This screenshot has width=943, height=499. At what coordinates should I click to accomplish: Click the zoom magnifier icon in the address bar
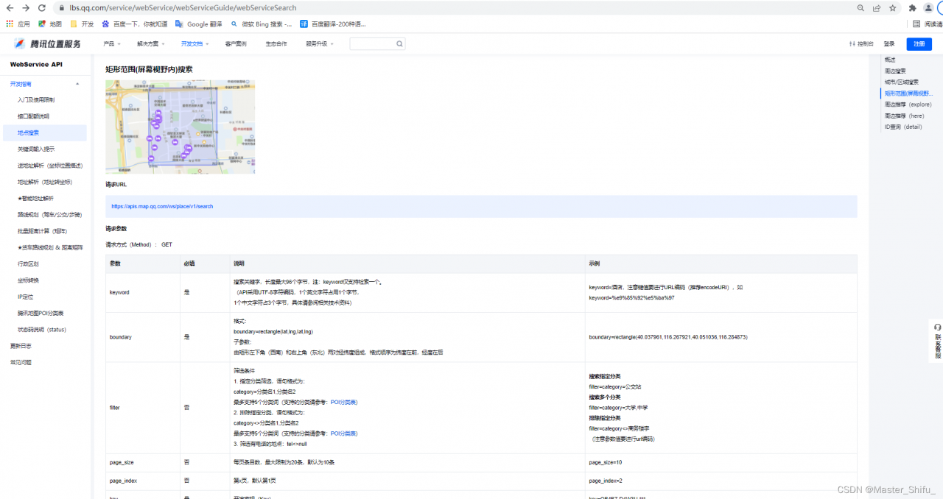point(860,8)
